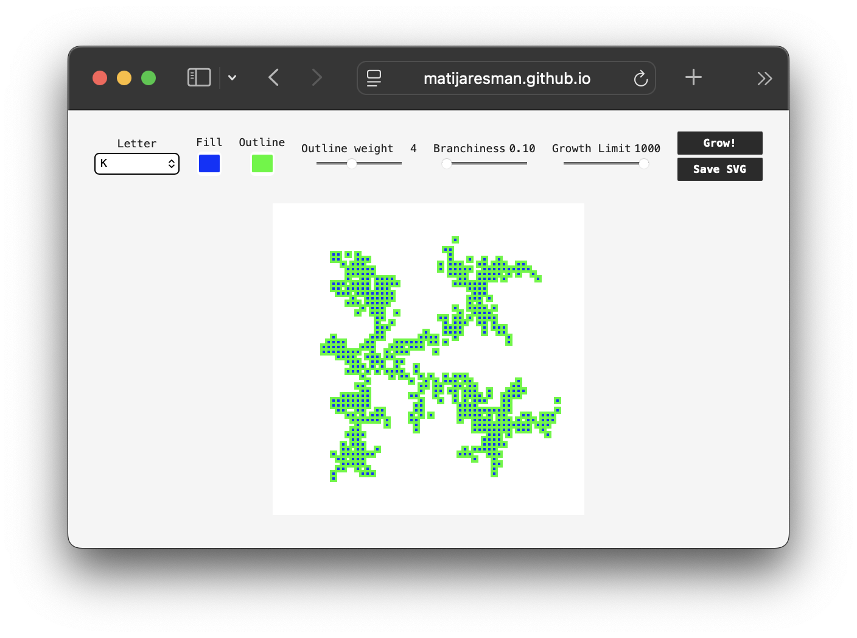Image resolution: width=857 pixels, height=638 pixels.
Task: Click the generated letter K canvas
Action: pyautogui.click(x=428, y=359)
